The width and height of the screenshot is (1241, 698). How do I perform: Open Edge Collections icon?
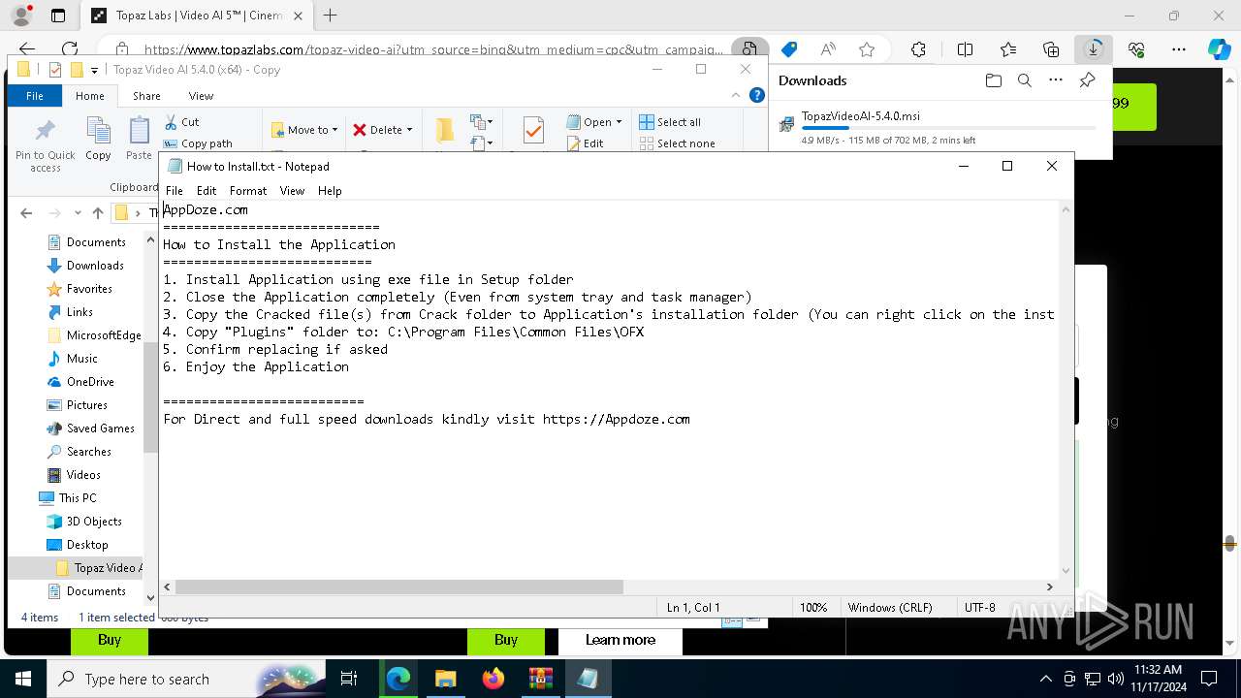click(1051, 49)
